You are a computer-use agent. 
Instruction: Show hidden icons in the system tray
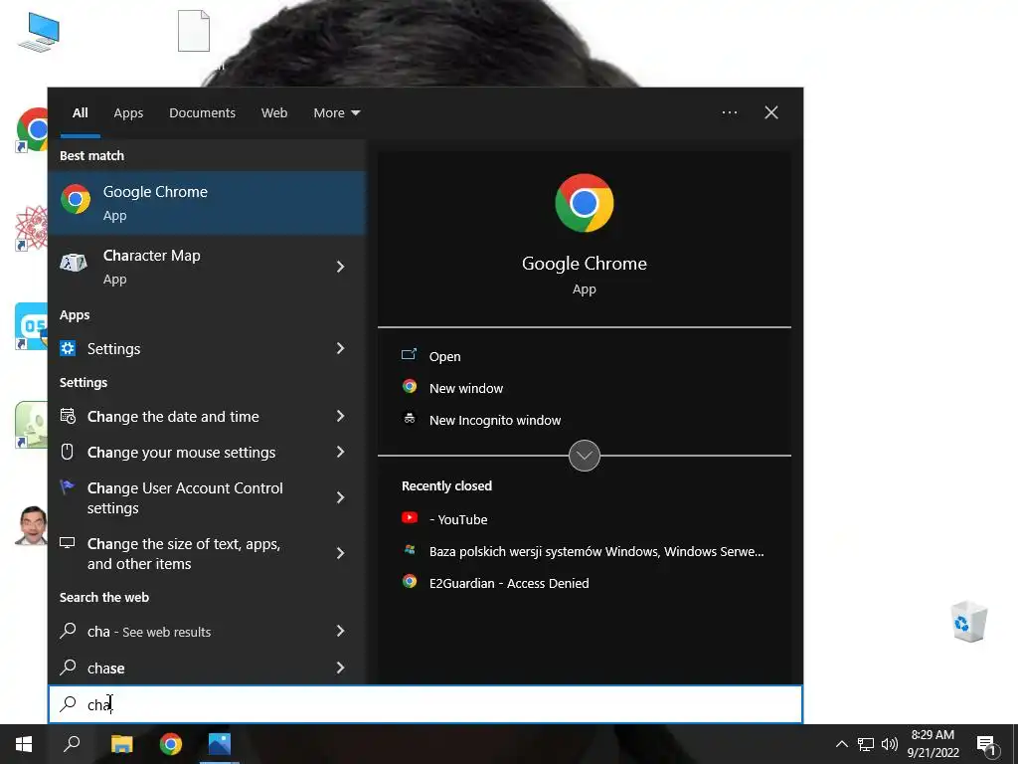tap(841, 744)
